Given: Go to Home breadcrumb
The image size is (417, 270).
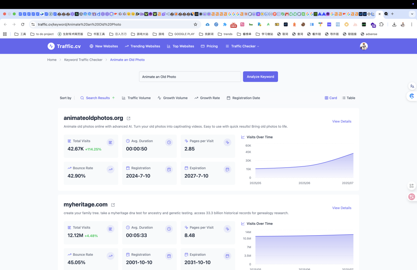Looking at the screenshot, I should (x=52, y=60).
